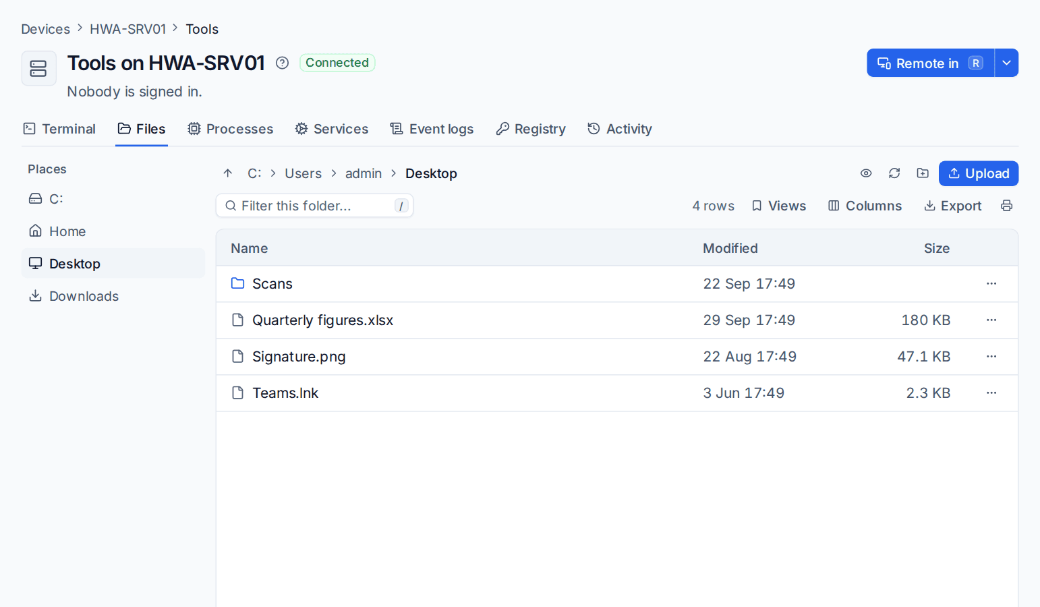Click the file icon for Signature.png

(x=237, y=356)
